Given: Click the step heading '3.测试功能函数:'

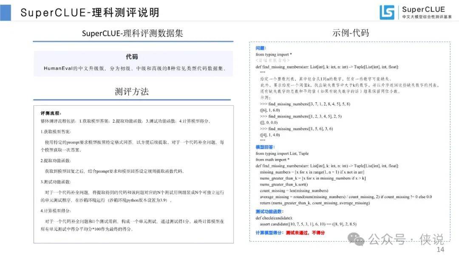Looking at the screenshot, I should pyautogui.click(x=56, y=182).
